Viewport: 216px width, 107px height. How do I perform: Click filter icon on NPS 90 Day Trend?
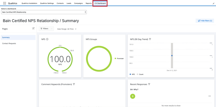pyautogui.click(x=150, y=39)
